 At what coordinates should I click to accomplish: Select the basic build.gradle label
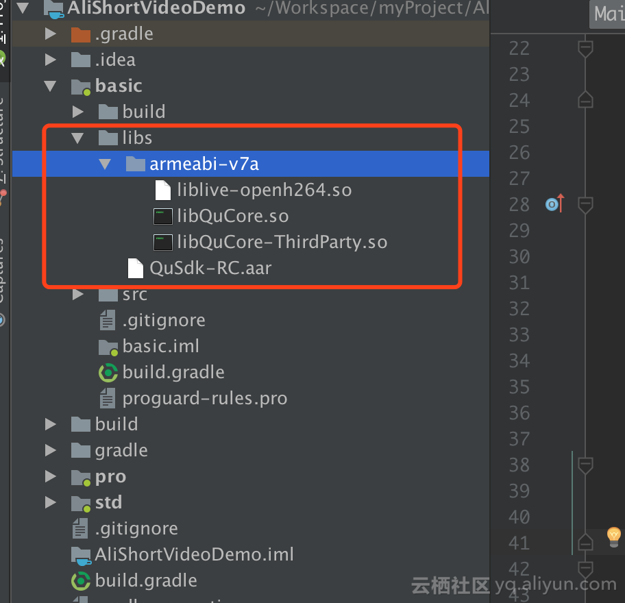[x=173, y=372]
